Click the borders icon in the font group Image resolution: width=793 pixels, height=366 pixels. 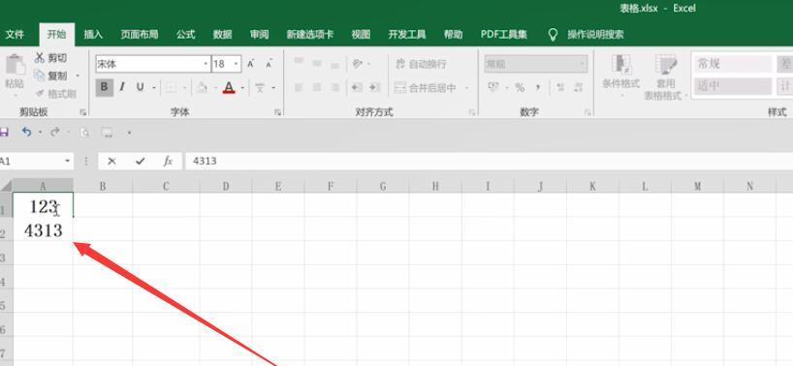pos(171,88)
